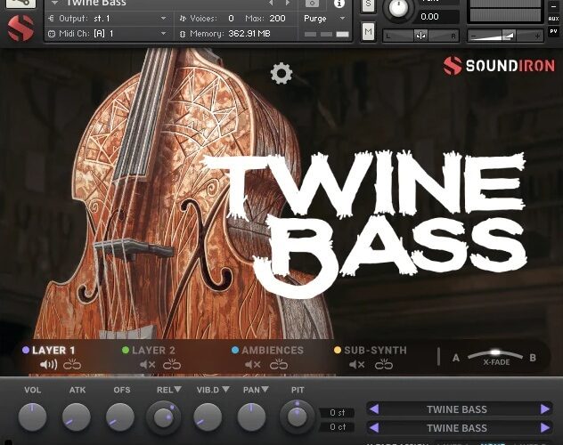Open the settings gear icon
This screenshot has width=563, height=445.
(x=281, y=74)
